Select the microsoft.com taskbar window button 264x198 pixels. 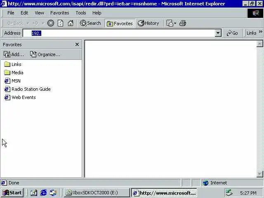pos(164,193)
